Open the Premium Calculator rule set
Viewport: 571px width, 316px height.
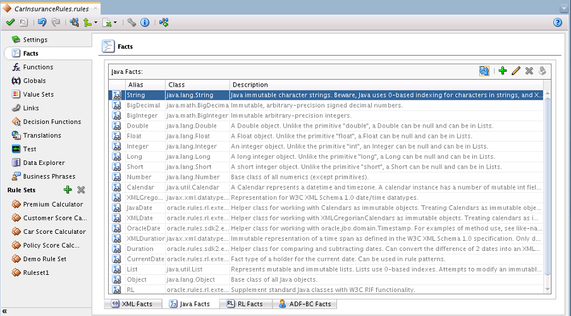click(x=52, y=204)
